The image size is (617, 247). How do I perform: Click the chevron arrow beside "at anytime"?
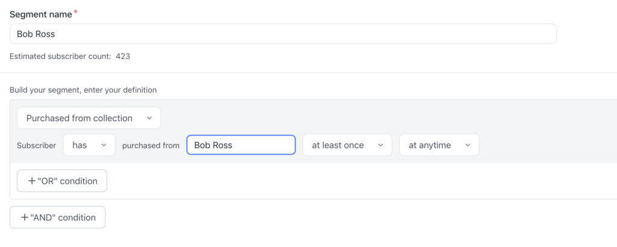point(468,145)
